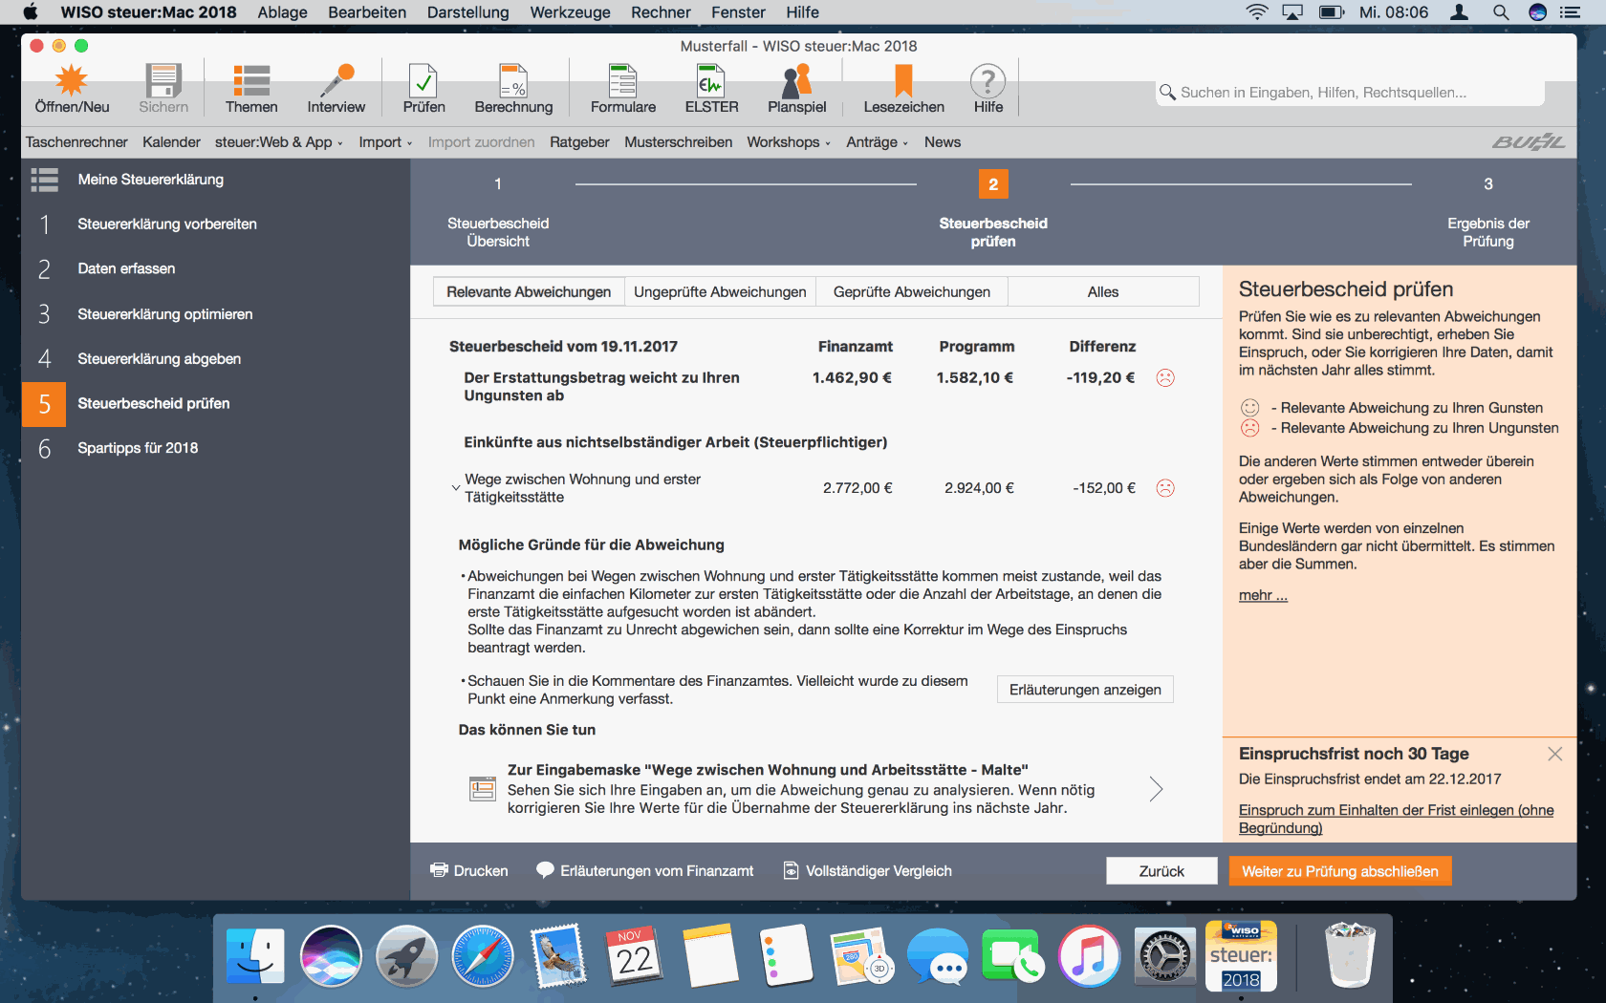Open Einspruch zum Einhalten der Frist link
Screen dimensions: 1606x1003
[1396, 819]
